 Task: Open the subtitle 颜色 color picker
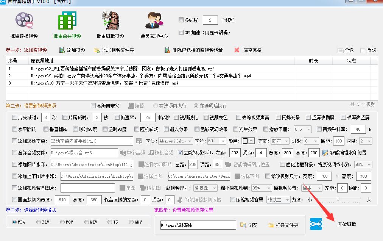click(248, 141)
